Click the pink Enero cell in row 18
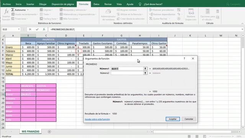Screen dimensions: 245x138 pos(13,94)
